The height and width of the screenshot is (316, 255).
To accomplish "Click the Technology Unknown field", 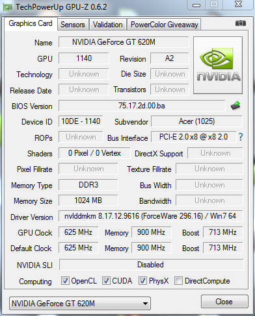I will click(84, 74).
